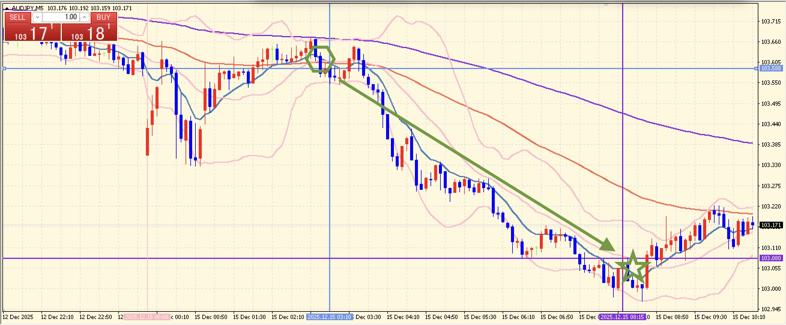This screenshot has width=786, height=325.
Task: Click the purple 2025.12.15 08:15 time label
Action: tap(622, 317)
